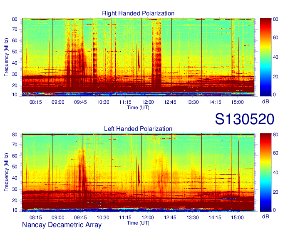Click 40 MHz frequency tick, Left Handed plot
The width and height of the screenshot is (283, 230).
tap(15, 178)
